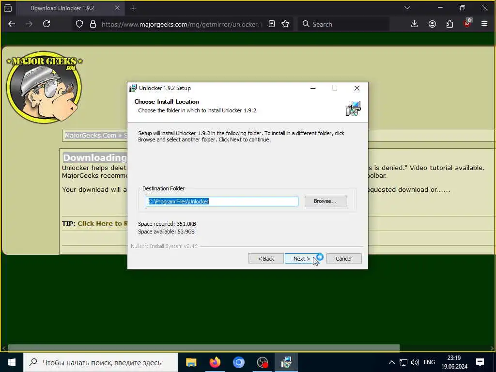This screenshot has width=496, height=372.
Task: Minimize the Unlocker Setup dialog
Action: click(x=313, y=88)
